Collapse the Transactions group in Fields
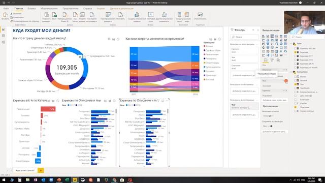The image size is (325, 183). 291,72
